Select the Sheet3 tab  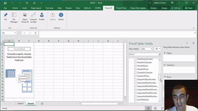point(31,104)
